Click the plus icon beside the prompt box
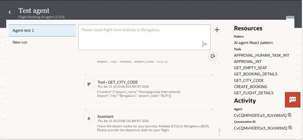This screenshot has width=303, height=140. coord(217,30)
